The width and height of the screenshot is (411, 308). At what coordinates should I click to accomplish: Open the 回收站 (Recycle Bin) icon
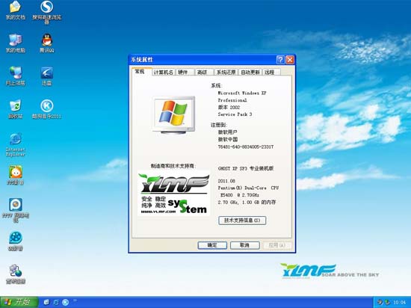coord(16,109)
